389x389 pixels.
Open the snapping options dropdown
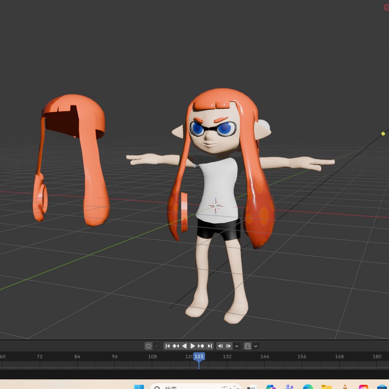[256, 346]
